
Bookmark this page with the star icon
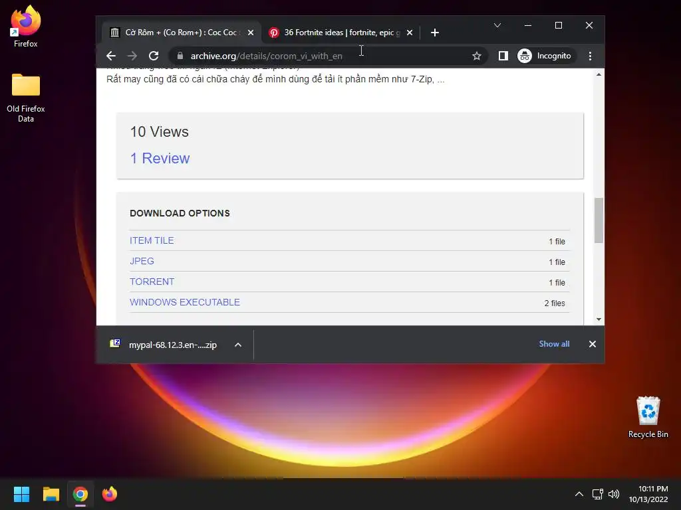pyautogui.click(x=476, y=56)
